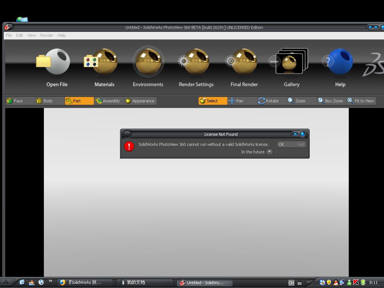Click the tray keyboard icon
Screen dimensions: 384x288
pos(300,283)
